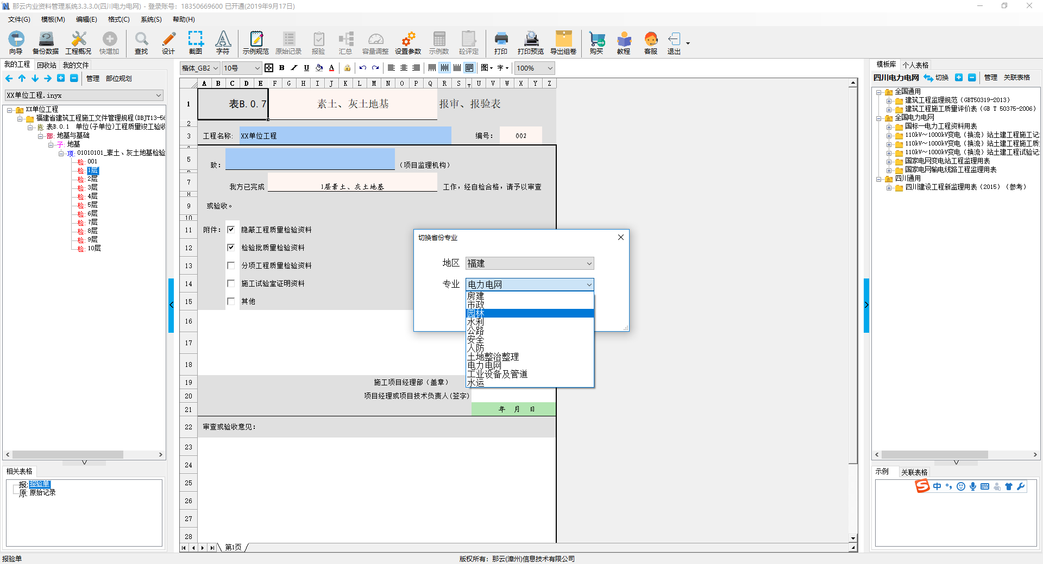Click the 编号 field showing 002
This screenshot has width=1043, height=564.
click(521, 136)
